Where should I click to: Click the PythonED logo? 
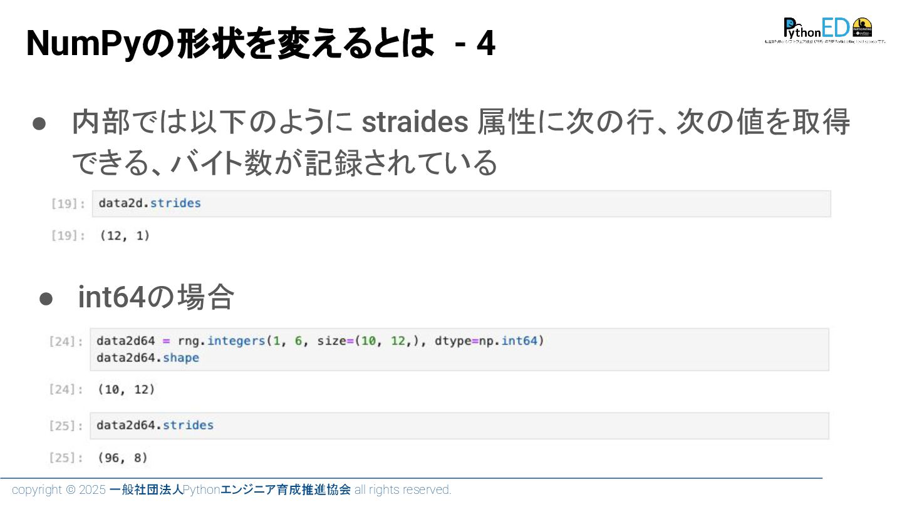pos(817,28)
